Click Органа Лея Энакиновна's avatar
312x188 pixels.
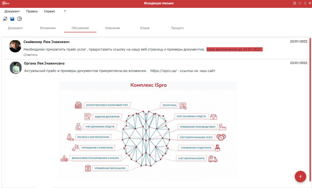(16, 68)
